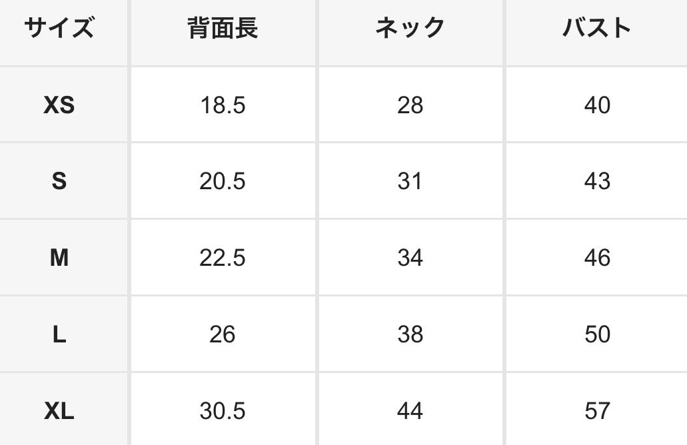Click neck value 34 for M
The height and width of the screenshot is (445, 687).
pyautogui.click(x=410, y=258)
